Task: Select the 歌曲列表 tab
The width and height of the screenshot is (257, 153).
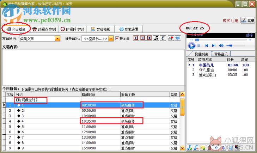Action: [201, 54]
